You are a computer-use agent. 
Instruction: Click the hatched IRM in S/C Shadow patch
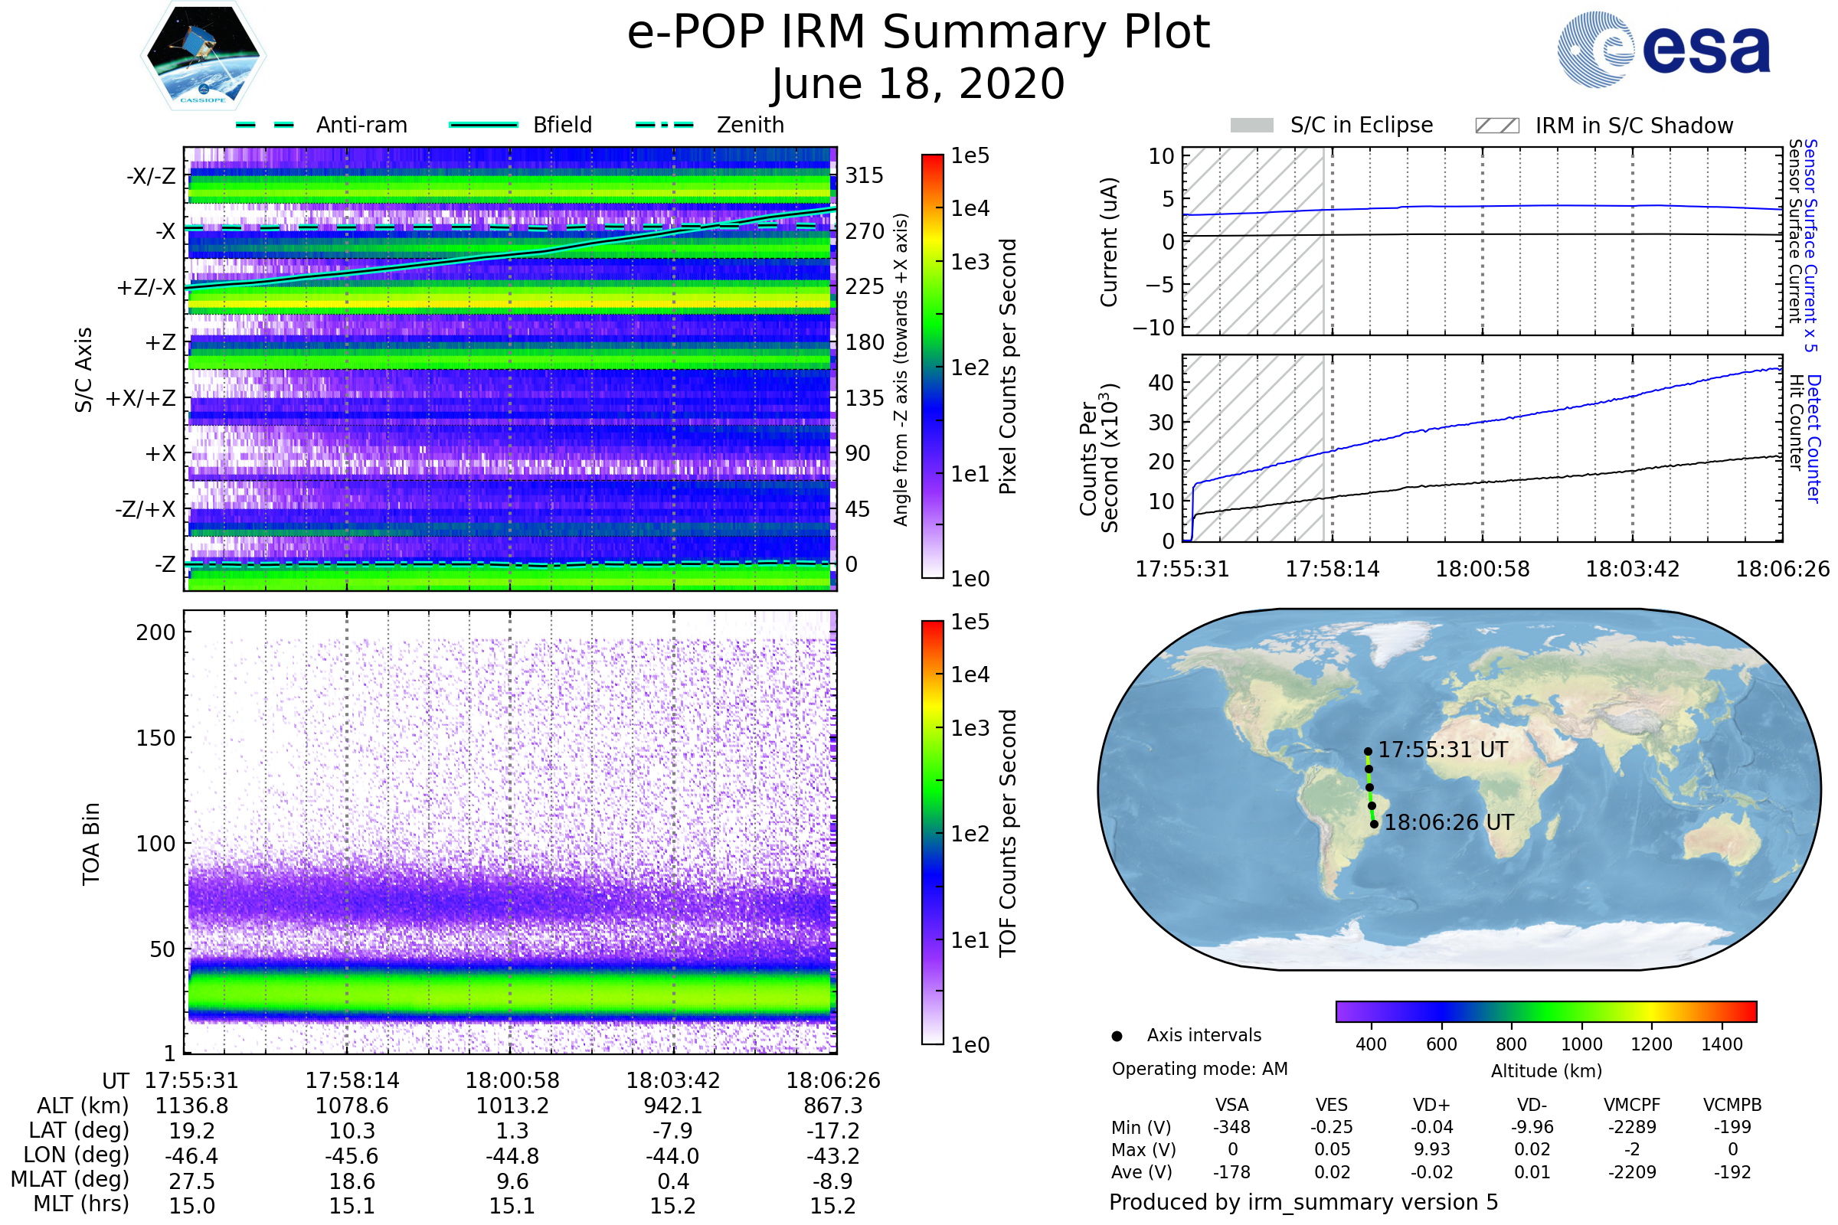pyautogui.click(x=1497, y=126)
